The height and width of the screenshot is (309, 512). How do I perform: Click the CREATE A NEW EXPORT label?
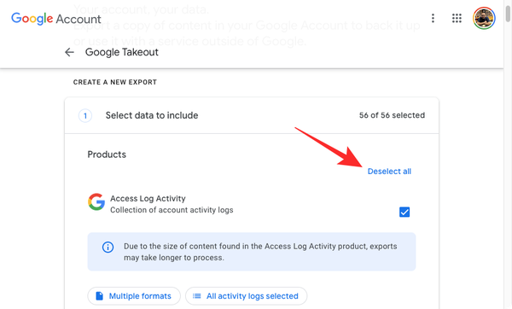(x=115, y=82)
